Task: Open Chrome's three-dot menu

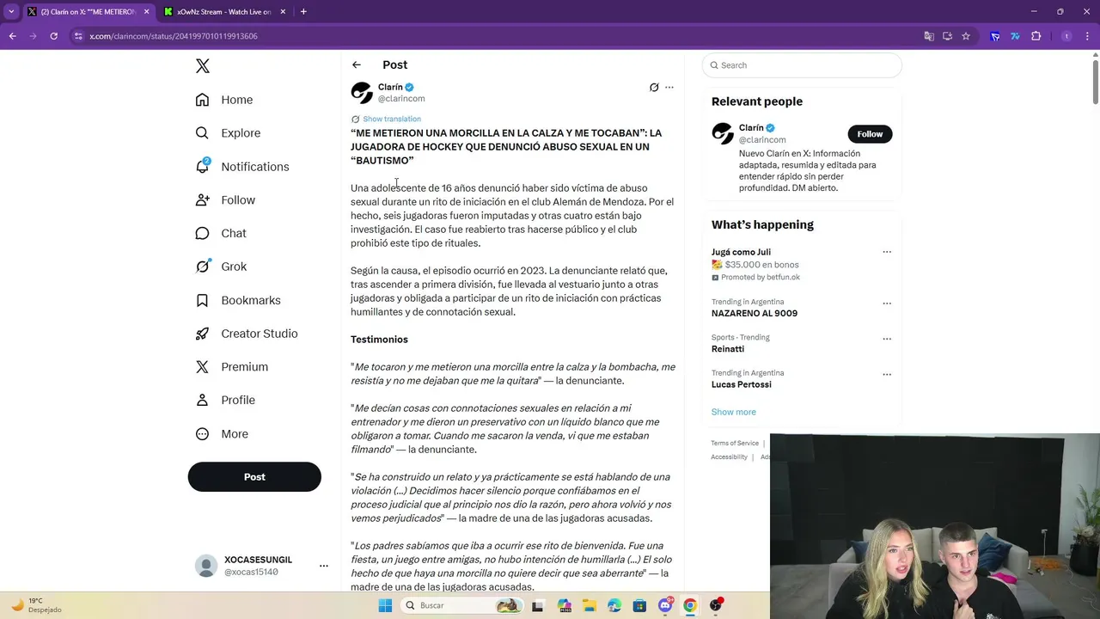Action: (x=1087, y=36)
